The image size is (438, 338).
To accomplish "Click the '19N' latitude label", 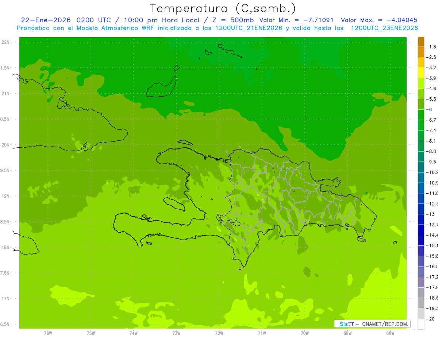I will point(5,196).
